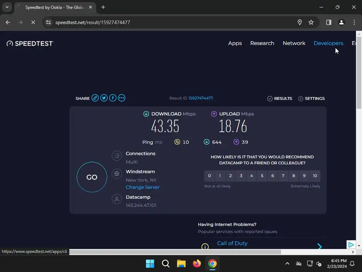Open more share options icon

tap(122, 98)
